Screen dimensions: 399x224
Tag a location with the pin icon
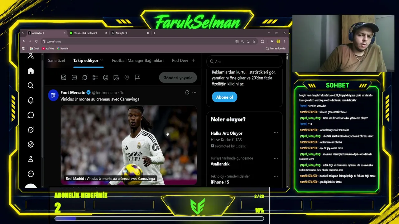(127, 77)
